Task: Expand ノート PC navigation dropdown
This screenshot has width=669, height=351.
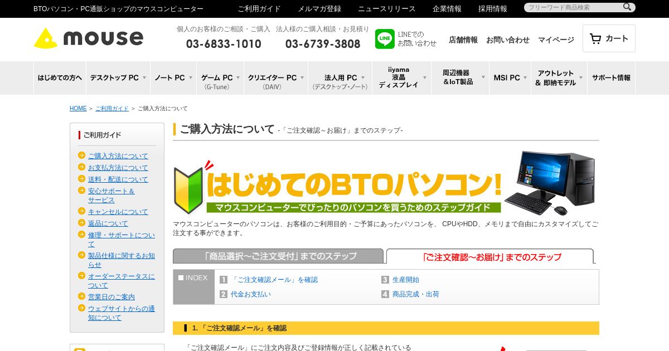Action: 173,78
